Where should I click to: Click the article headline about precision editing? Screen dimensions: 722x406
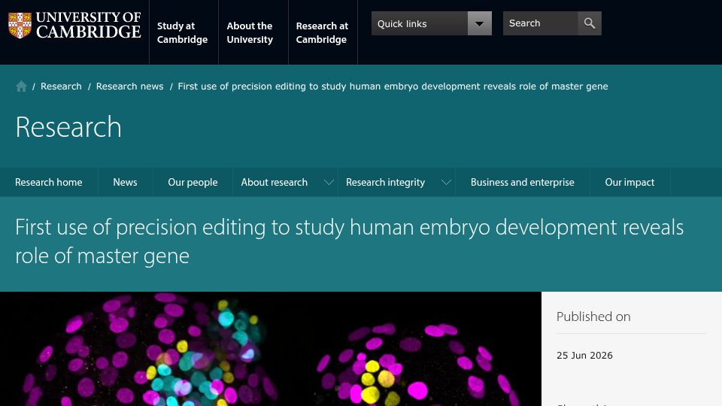(x=350, y=241)
